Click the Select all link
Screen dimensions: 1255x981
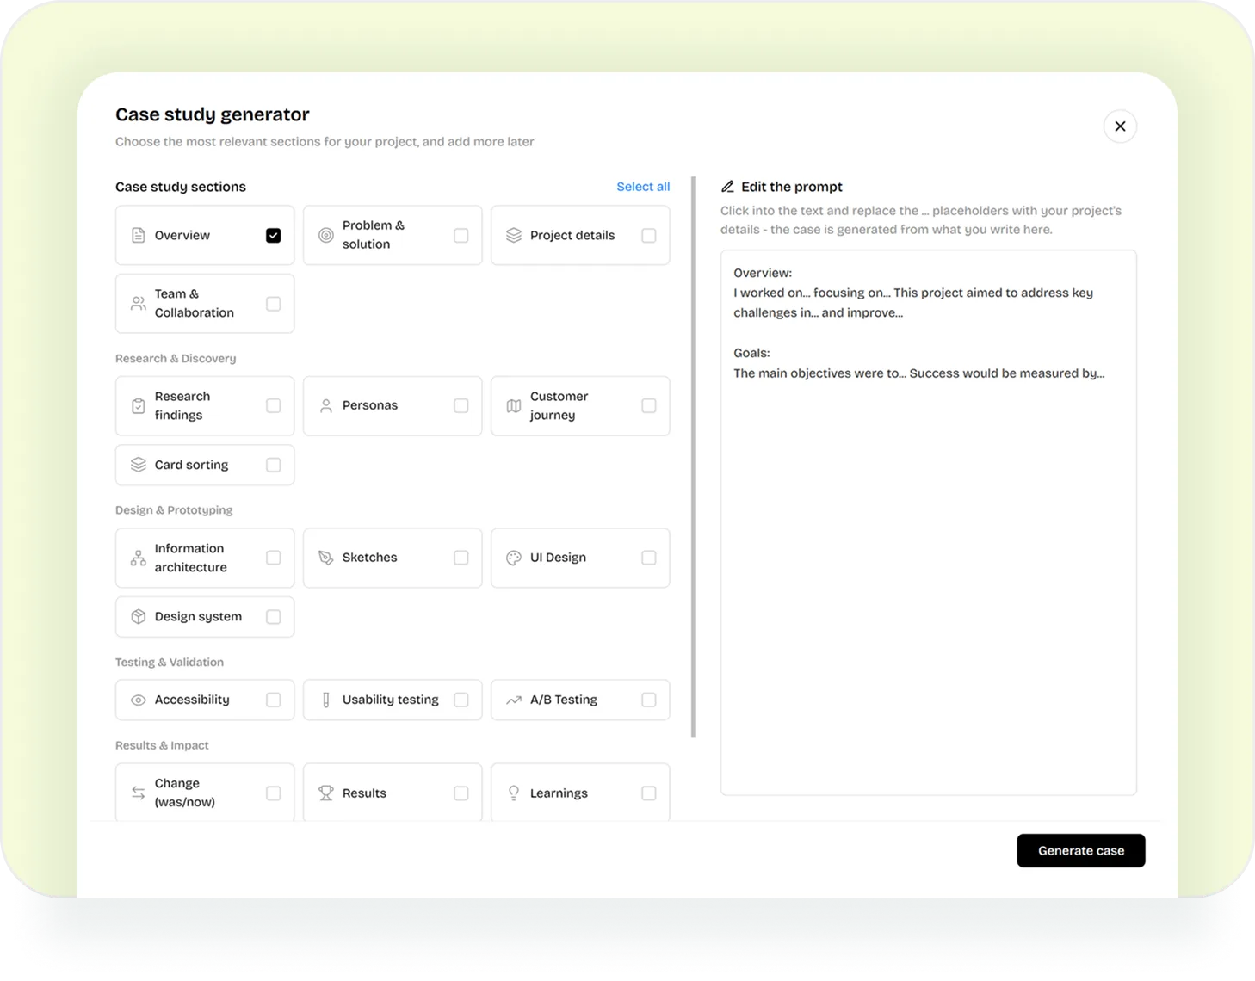pos(643,187)
